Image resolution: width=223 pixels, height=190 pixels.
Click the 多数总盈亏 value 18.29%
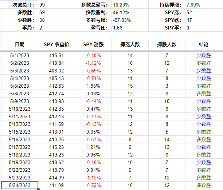(130, 5)
